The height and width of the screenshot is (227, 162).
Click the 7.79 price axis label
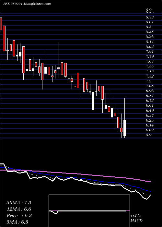coord(150,56)
